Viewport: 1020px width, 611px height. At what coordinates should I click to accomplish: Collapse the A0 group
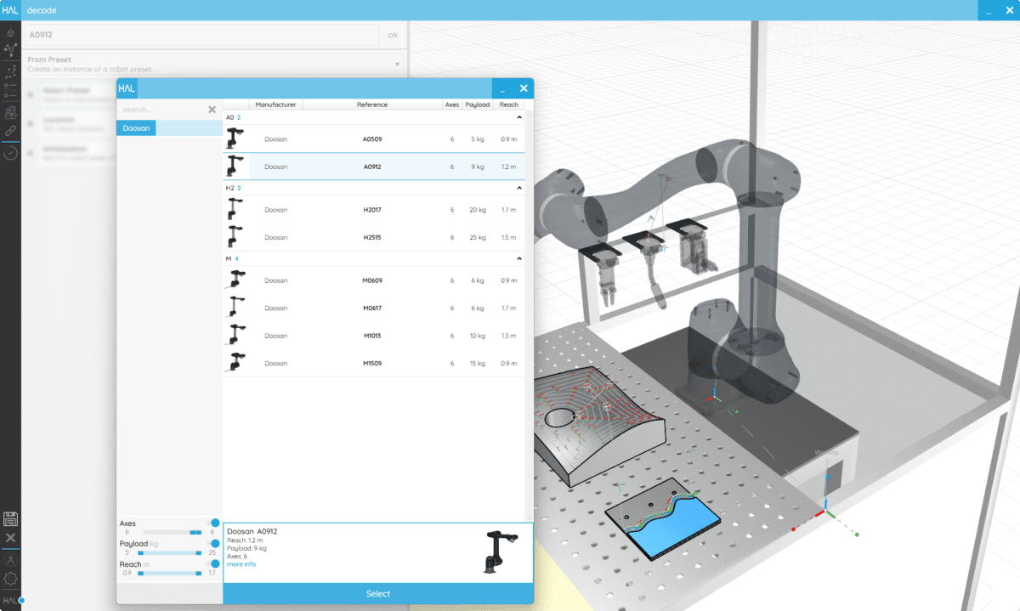pyautogui.click(x=519, y=116)
